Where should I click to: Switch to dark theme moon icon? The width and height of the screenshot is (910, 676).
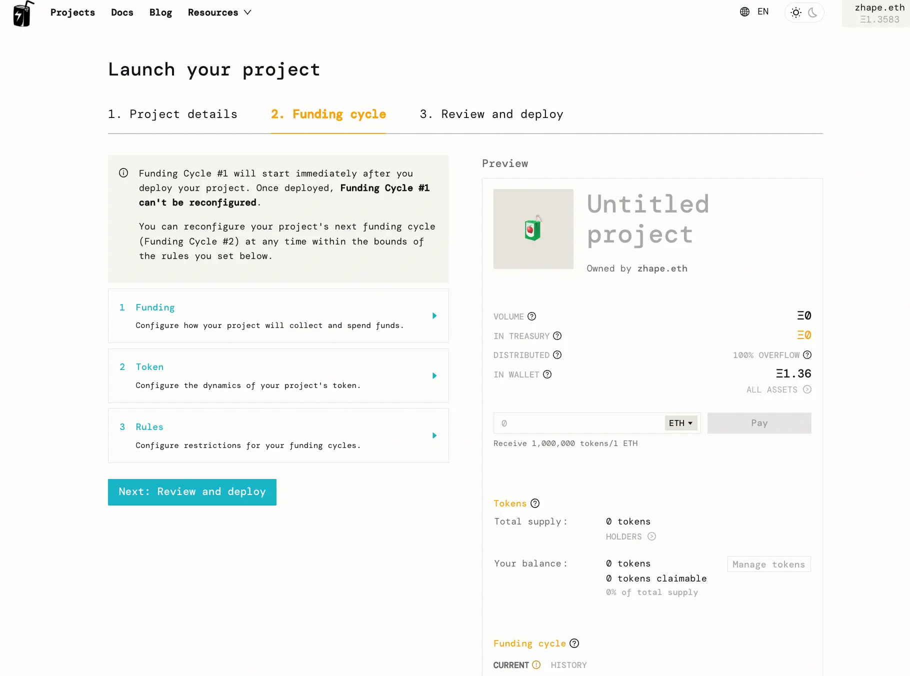click(x=813, y=12)
